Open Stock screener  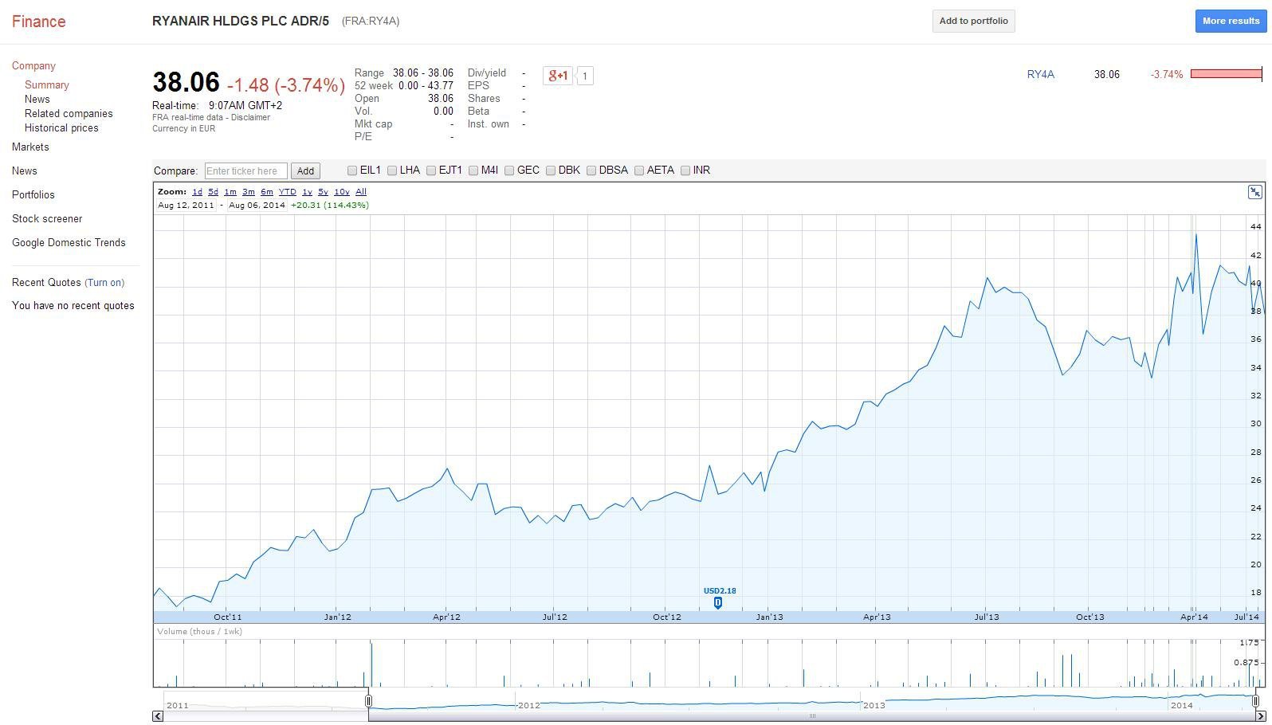[47, 219]
